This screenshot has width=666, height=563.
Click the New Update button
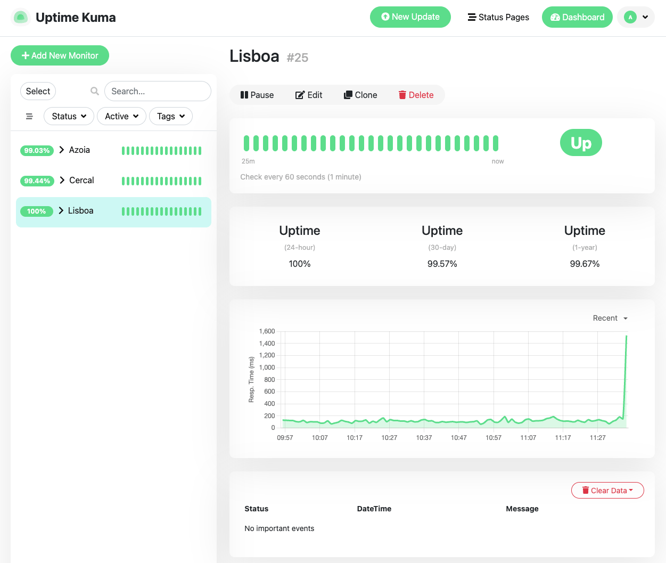coord(410,17)
